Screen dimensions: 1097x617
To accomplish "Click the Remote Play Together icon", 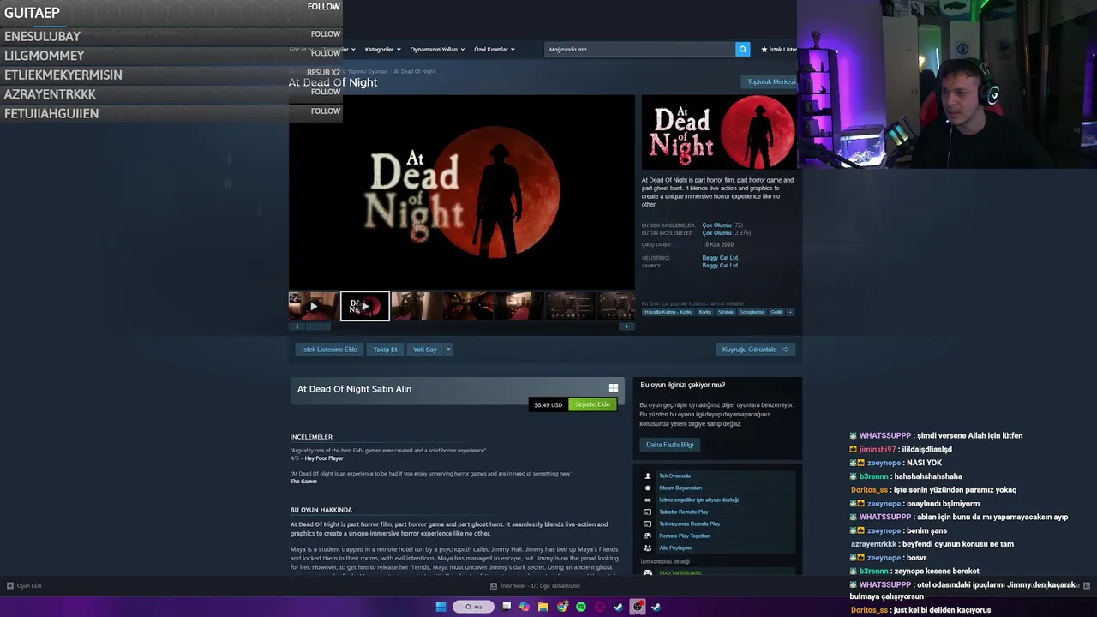I will [x=648, y=536].
